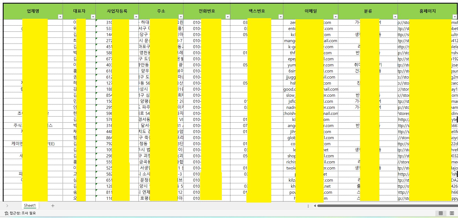Open the 분류 column filter dropdown
Screen dimensions: 458x218
395,17
